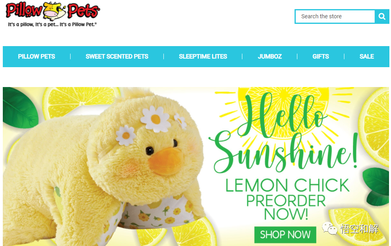Click the WeChat watermark icon
The image size is (391, 246).
click(329, 228)
